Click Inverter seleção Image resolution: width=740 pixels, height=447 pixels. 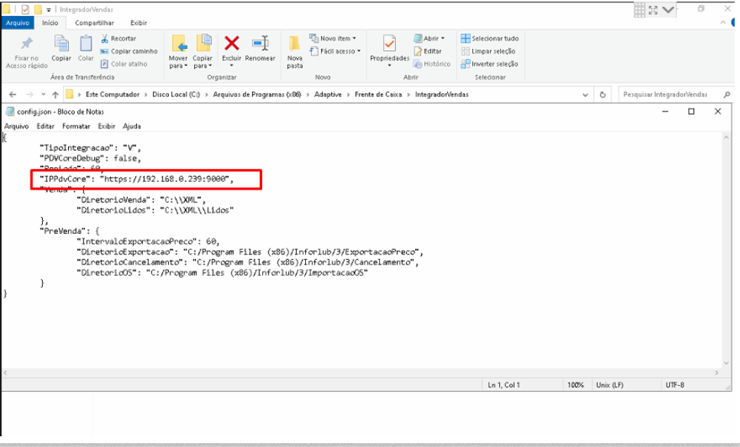(x=490, y=63)
